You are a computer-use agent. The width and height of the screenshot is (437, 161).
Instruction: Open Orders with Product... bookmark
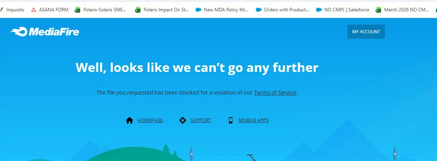pos(282,10)
